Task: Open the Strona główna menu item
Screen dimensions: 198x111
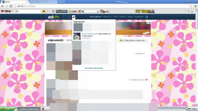Action: point(96,17)
